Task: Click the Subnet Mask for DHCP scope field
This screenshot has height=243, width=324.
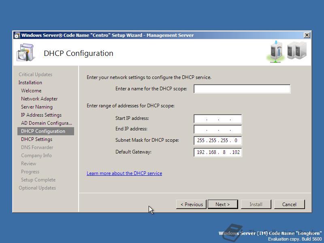Action: tap(218, 141)
